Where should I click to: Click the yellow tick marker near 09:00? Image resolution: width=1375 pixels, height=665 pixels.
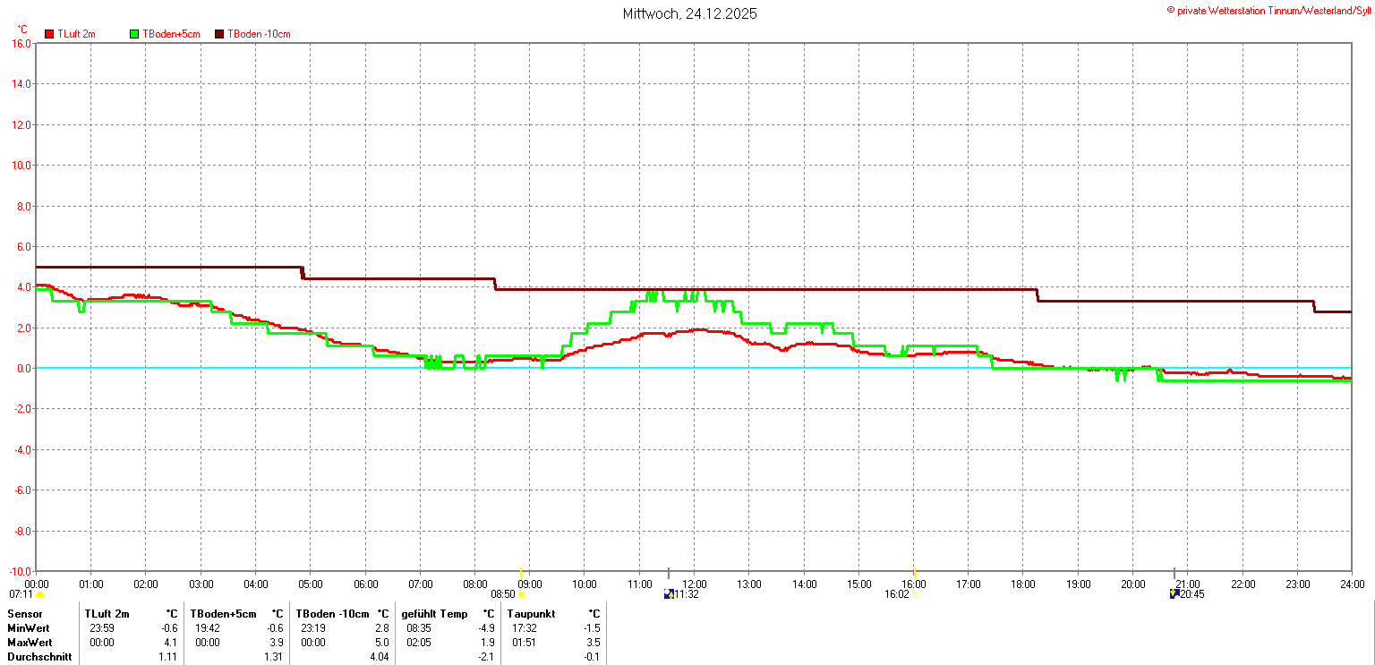click(x=521, y=573)
